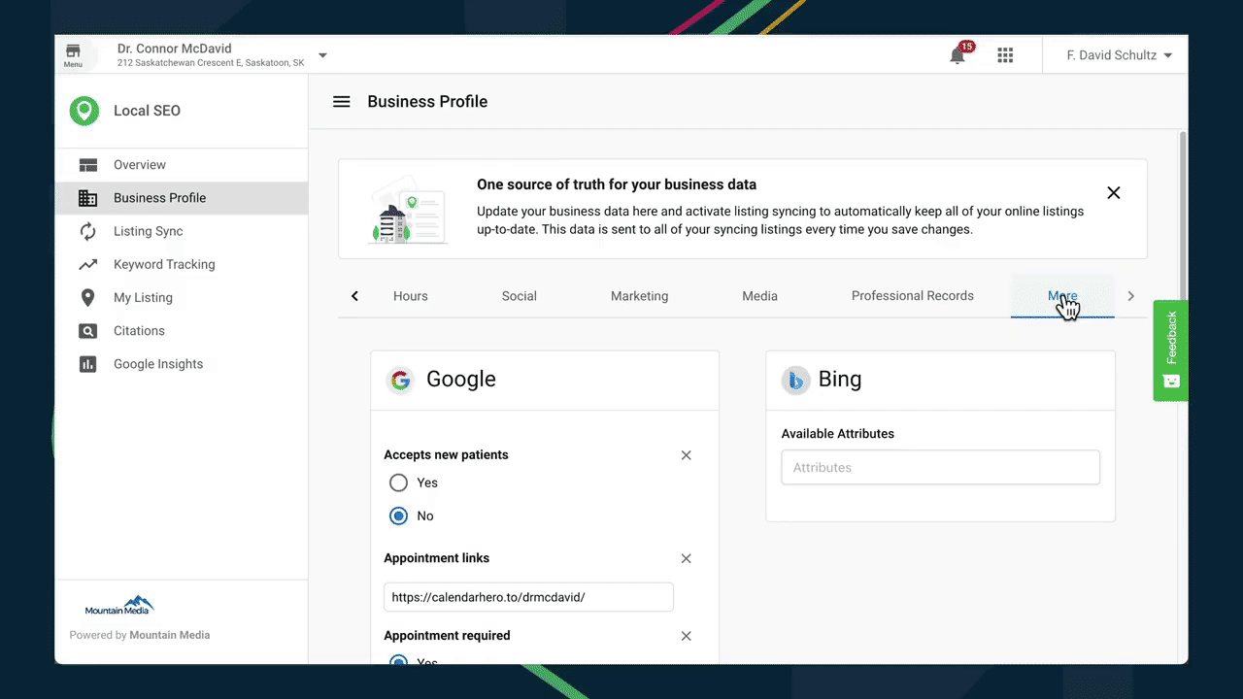Expand the Dr. Connor McDavid location dropdown
The height and width of the screenshot is (699, 1243).
pos(322,55)
